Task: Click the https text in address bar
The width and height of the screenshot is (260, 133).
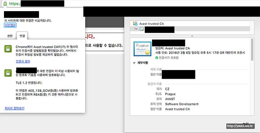Action: pyautogui.click(x=14, y=4)
